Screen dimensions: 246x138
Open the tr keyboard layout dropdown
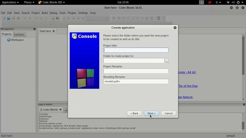coord(218,2)
